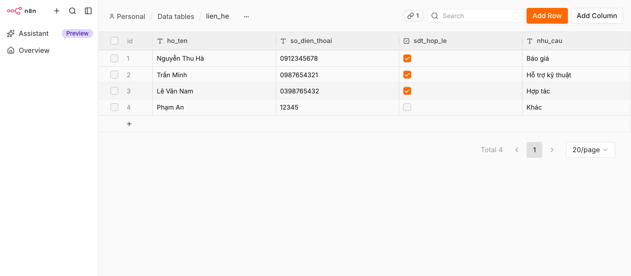
Task: Click the nhu_cau column header
Action: point(577,41)
